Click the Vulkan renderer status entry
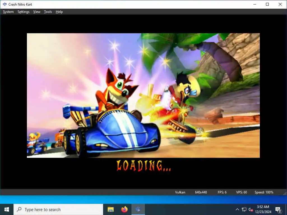 point(180,192)
